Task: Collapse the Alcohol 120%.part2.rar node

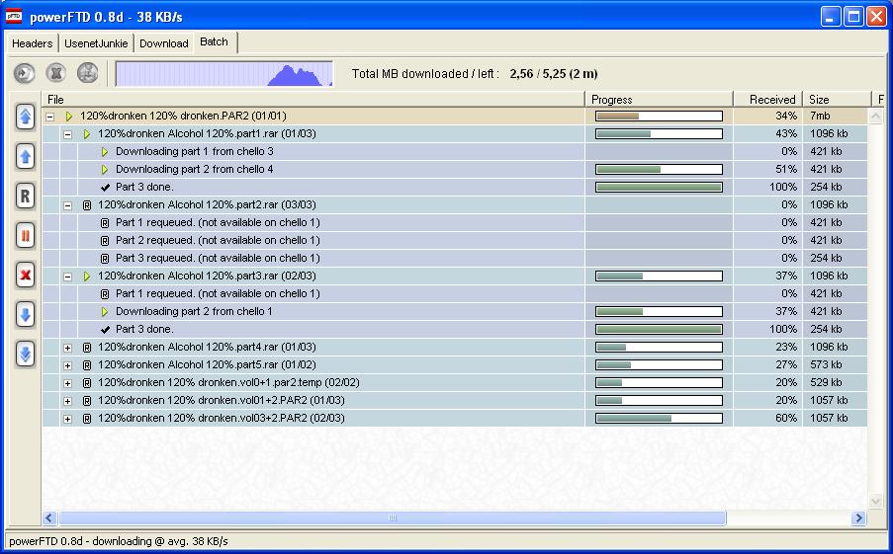Action: (x=68, y=206)
